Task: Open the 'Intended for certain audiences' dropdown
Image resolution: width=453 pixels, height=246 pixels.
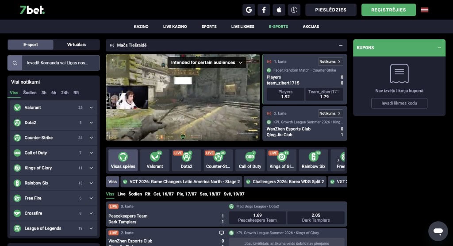Action: [x=207, y=62]
